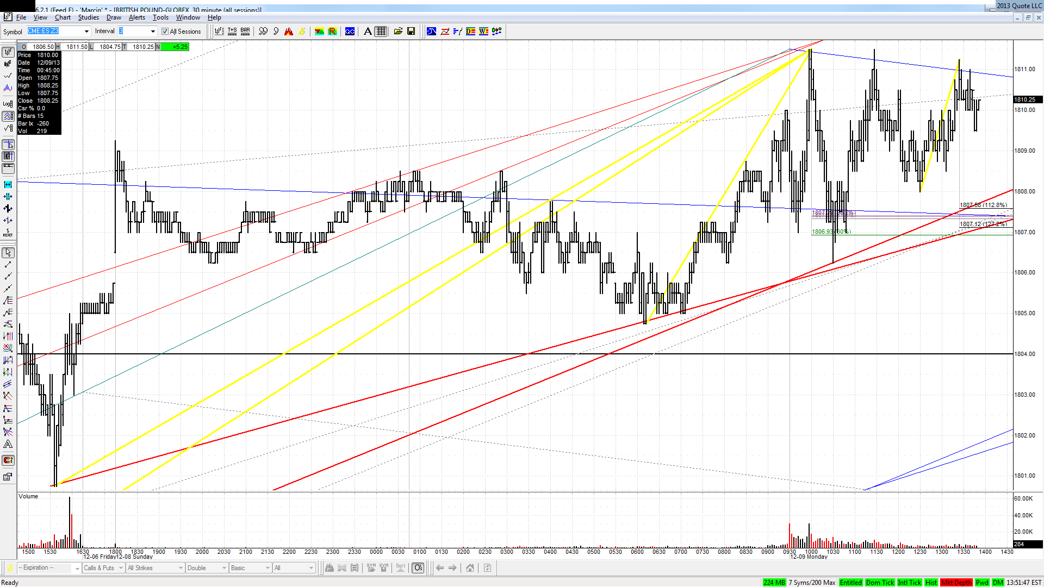This screenshot has width=1044, height=587.
Task: Click the BAR data toolbar icon
Action: [245, 32]
